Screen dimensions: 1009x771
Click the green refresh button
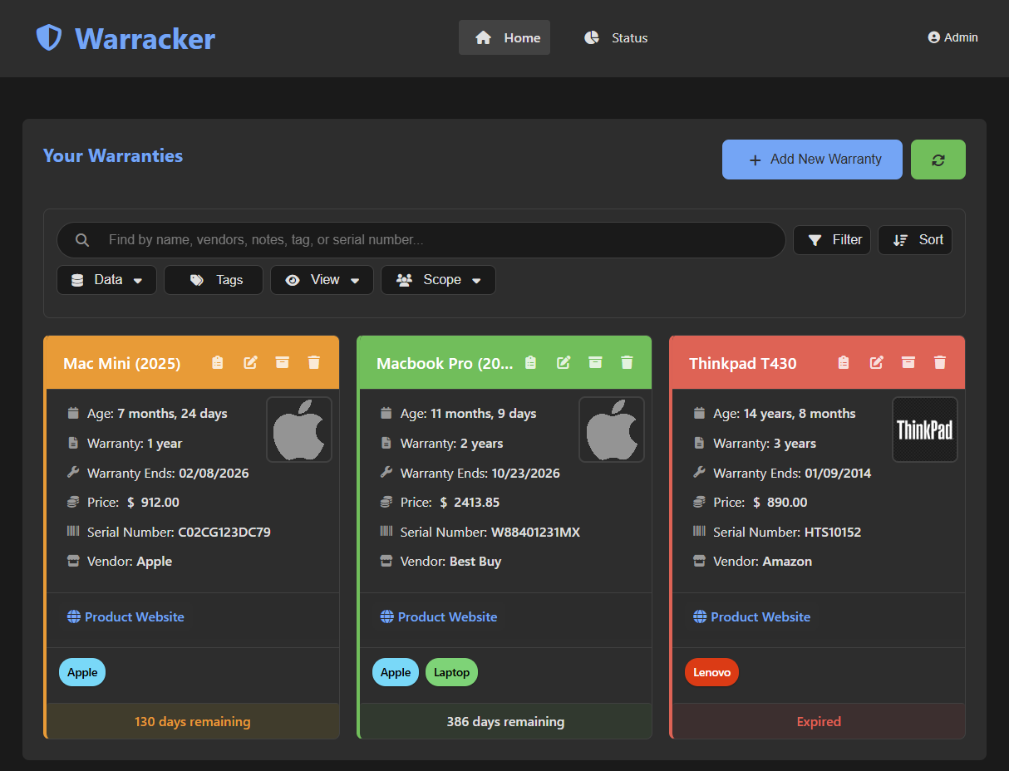click(938, 160)
